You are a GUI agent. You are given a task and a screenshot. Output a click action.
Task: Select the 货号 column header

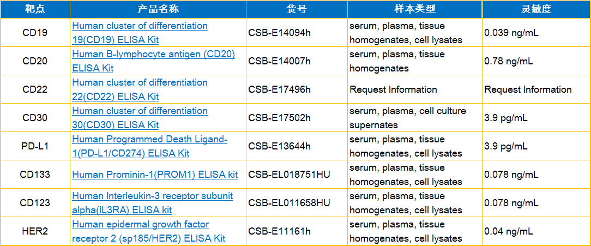(x=297, y=9)
